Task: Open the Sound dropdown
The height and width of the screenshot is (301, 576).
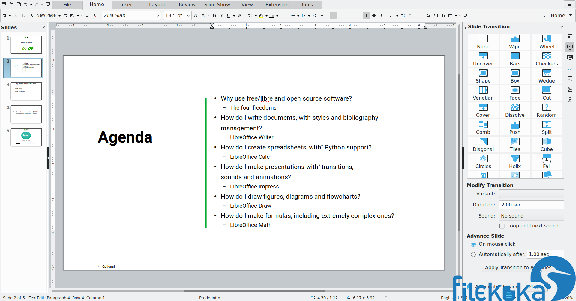Action: coord(532,216)
